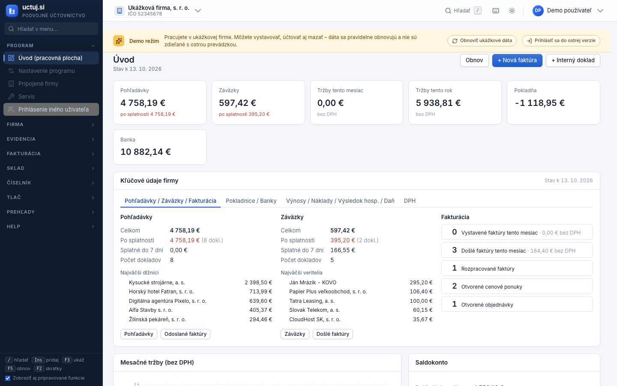Expand the HELP sidebar section

(x=51, y=226)
